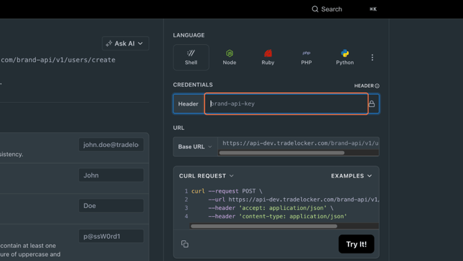Click the Ask AI sparkle icon
Screen dimensions: 463x261
pos(109,43)
